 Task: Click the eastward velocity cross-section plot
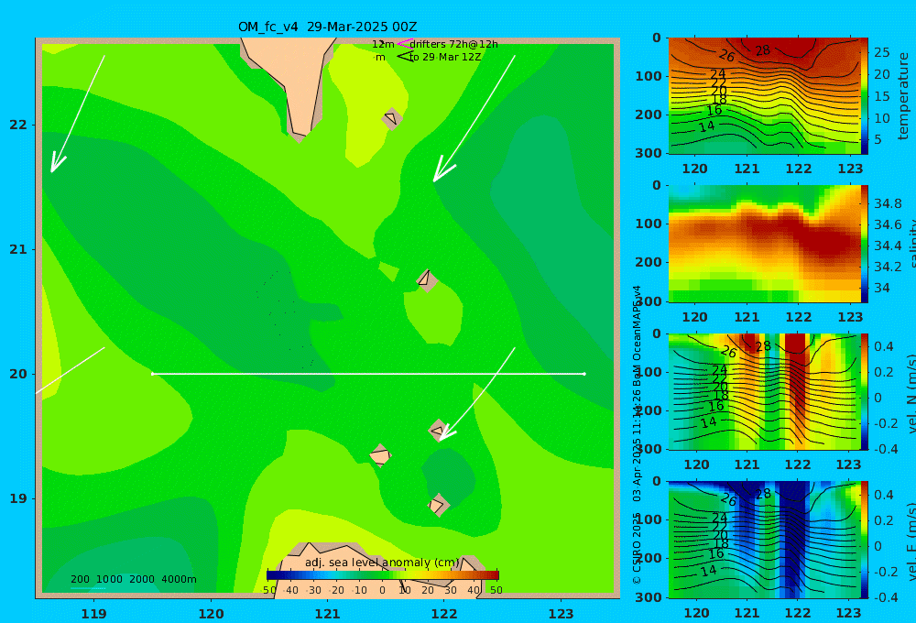coord(764,540)
